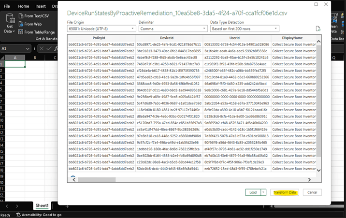Click the data source settings icon in dialog
Screen dimensions: 346x218
318,29
